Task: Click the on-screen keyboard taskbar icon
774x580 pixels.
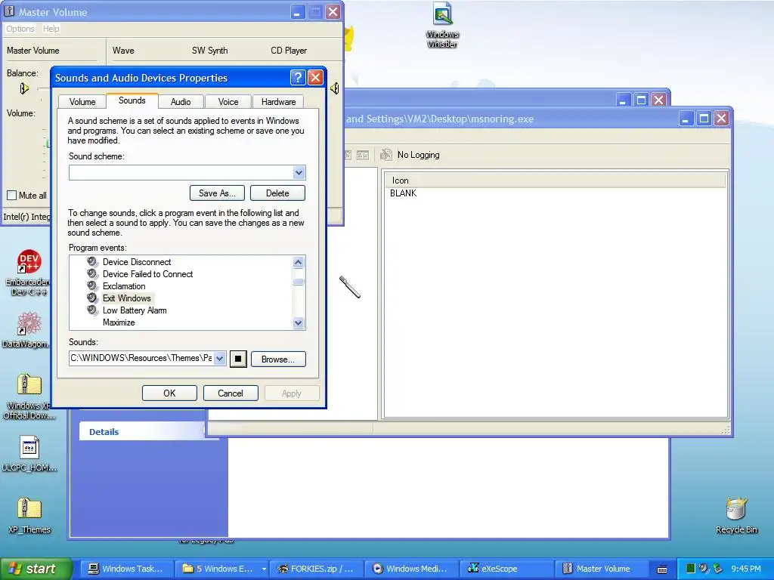Action: point(662,569)
